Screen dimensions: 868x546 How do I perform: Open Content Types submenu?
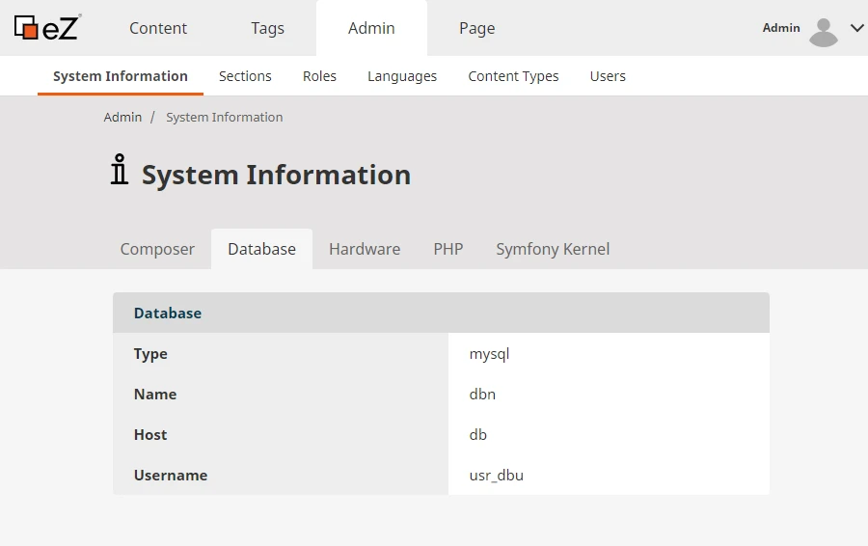coord(513,76)
